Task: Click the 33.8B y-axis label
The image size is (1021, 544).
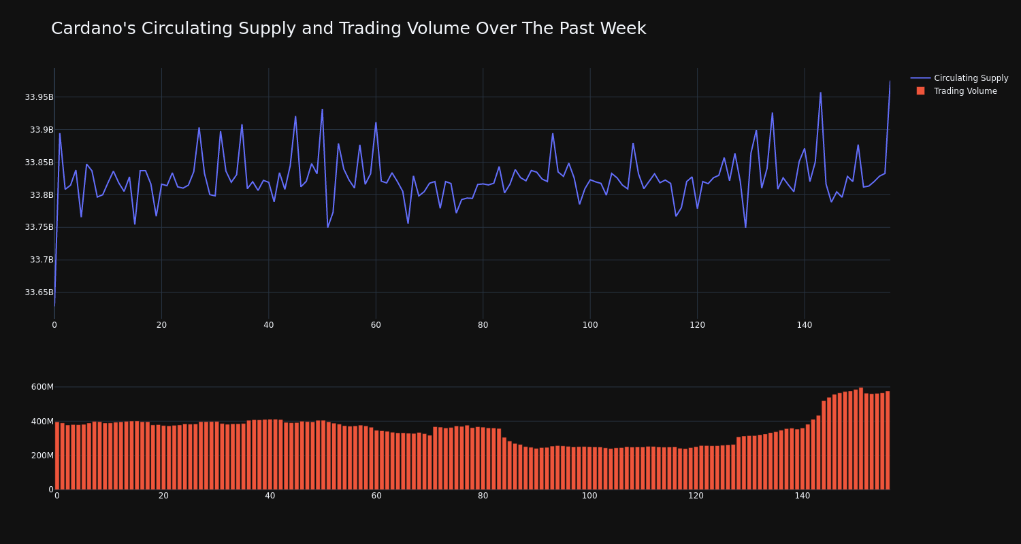Action: tap(42, 195)
